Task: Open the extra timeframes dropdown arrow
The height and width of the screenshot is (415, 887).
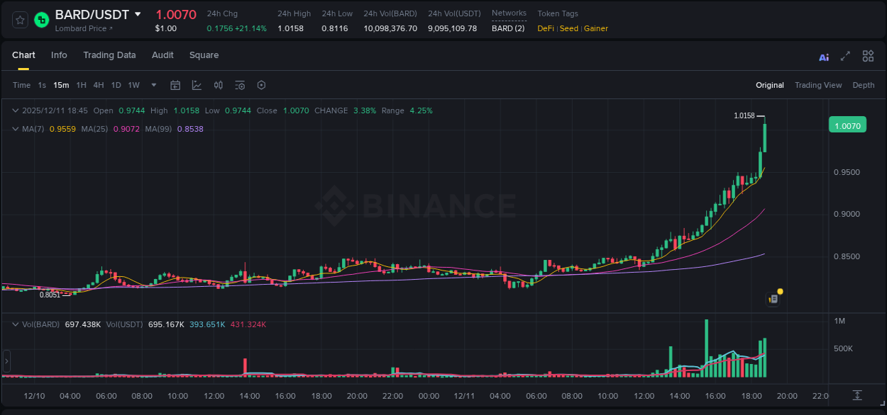Action: tap(153, 84)
